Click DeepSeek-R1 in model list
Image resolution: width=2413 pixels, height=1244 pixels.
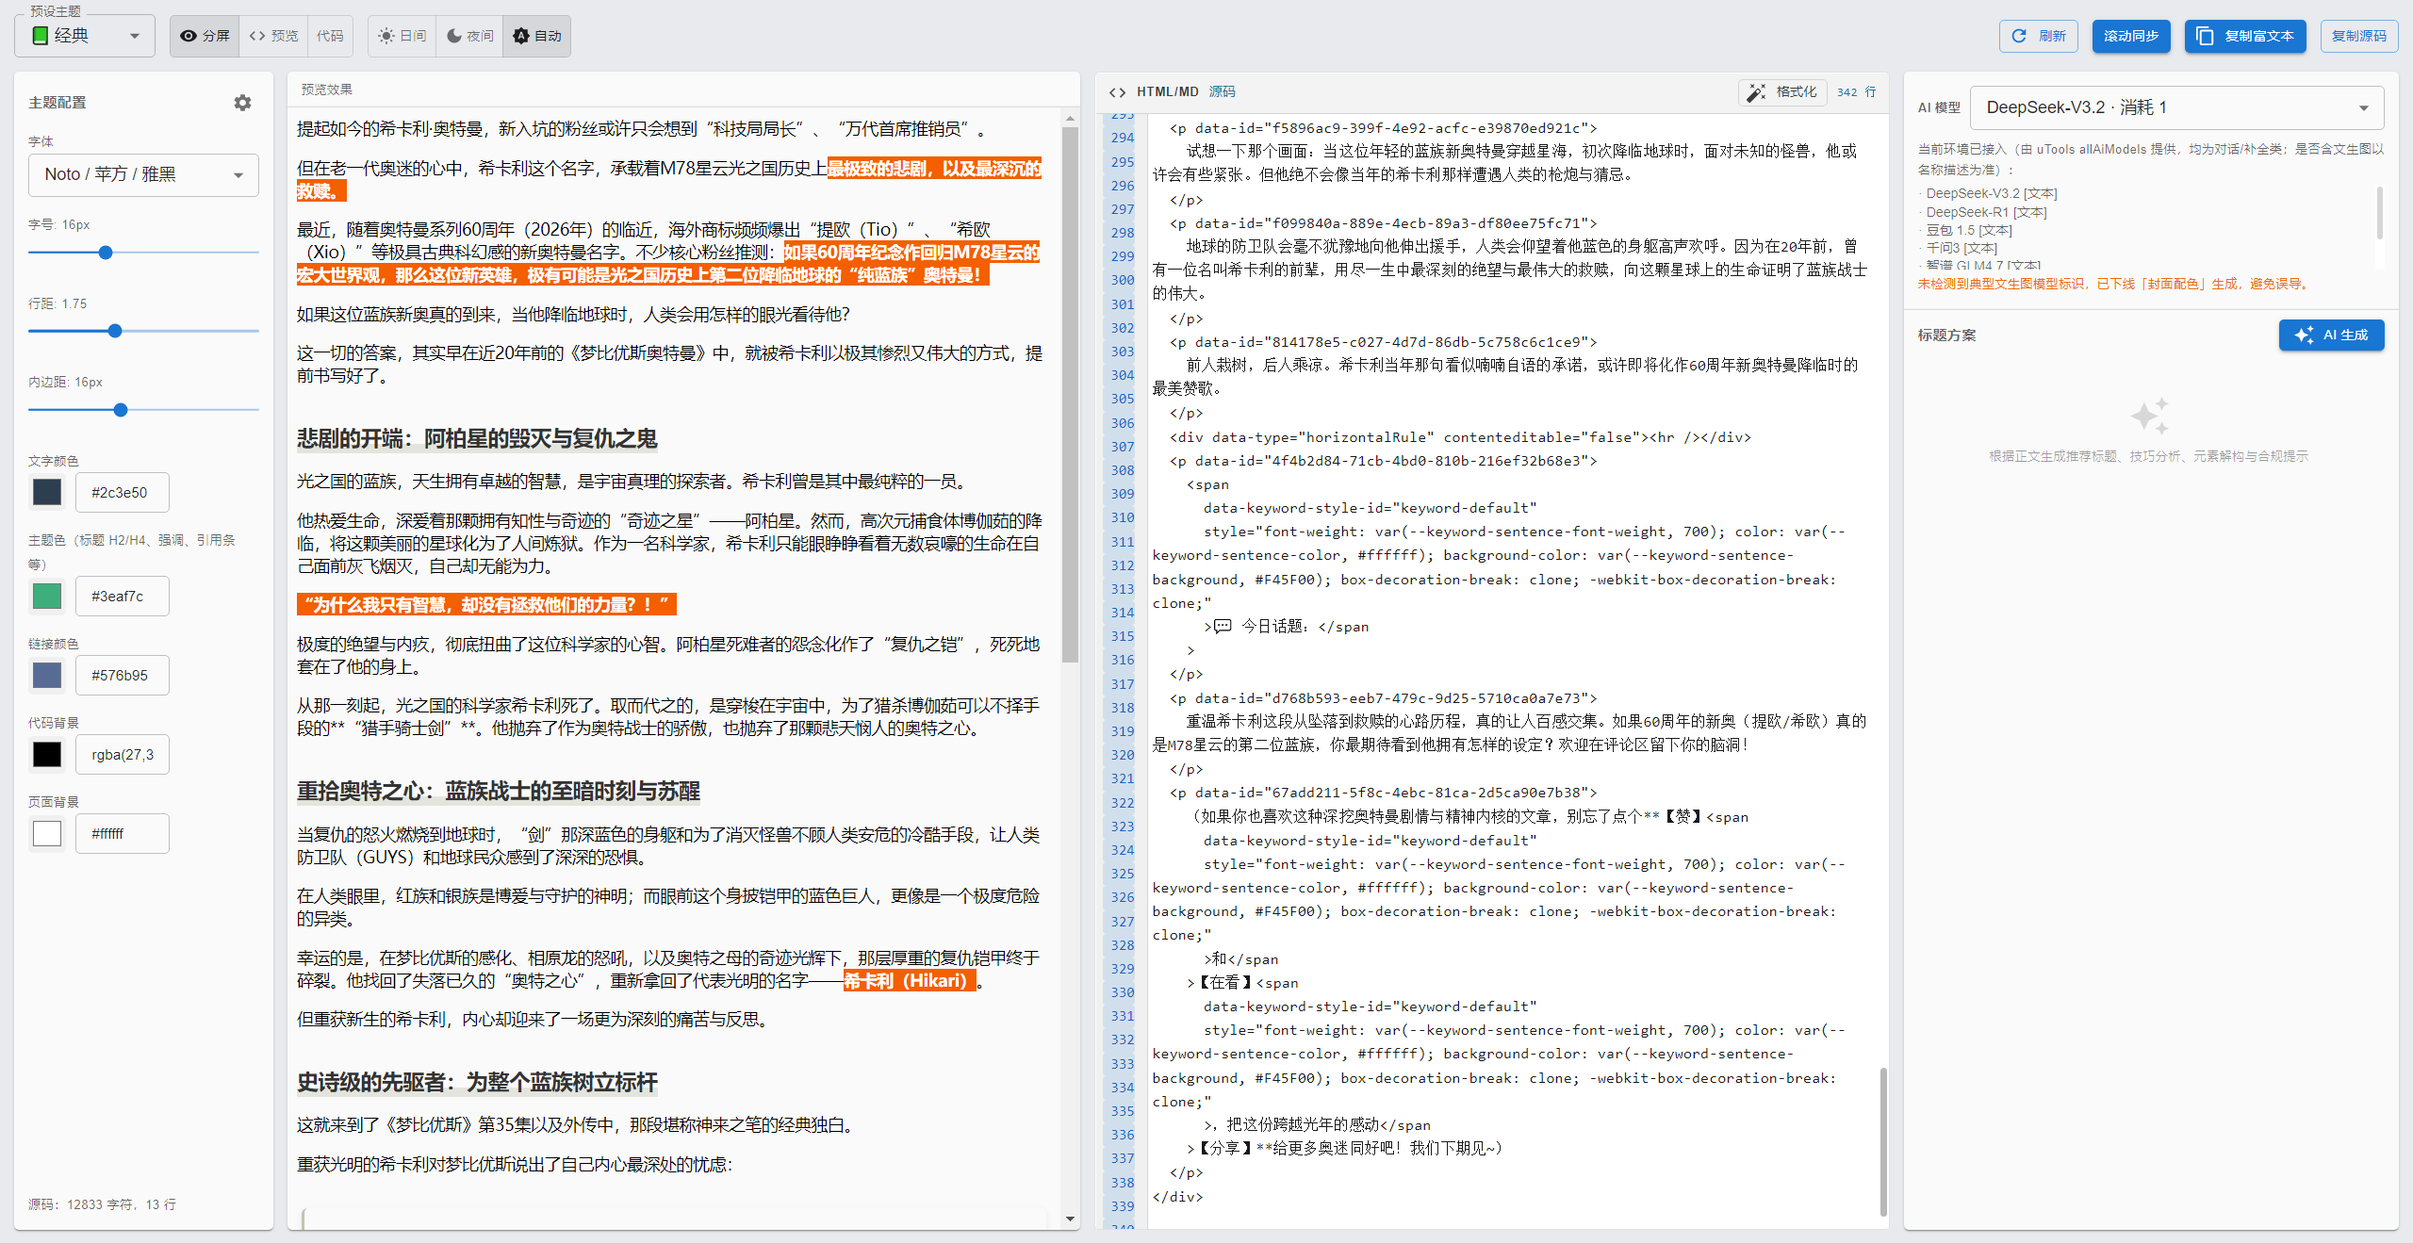pyautogui.click(x=1985, y=212)
